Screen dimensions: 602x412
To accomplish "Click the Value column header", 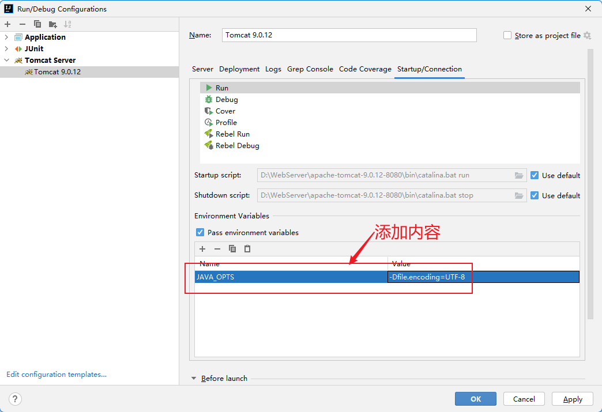I will click(x=483, y=263).
